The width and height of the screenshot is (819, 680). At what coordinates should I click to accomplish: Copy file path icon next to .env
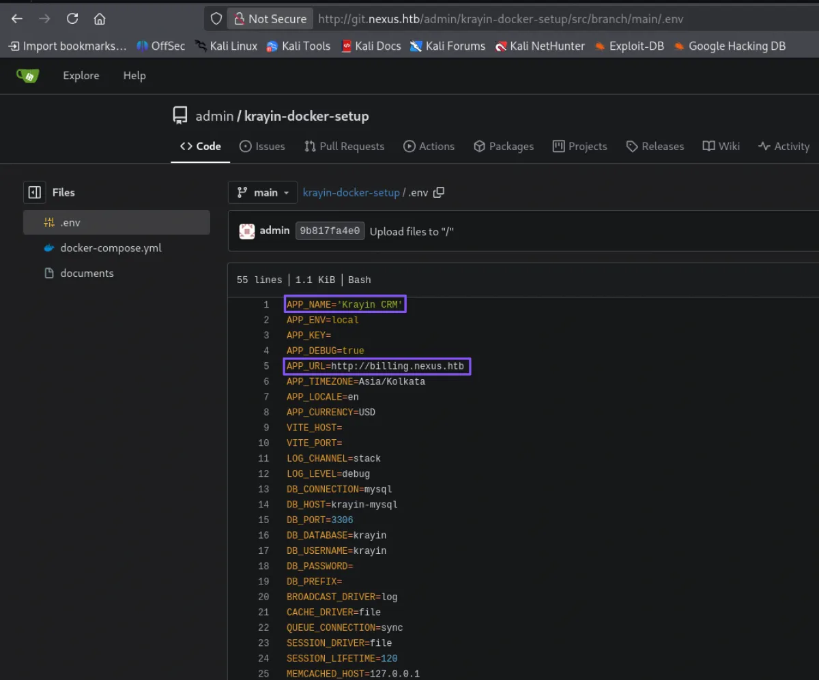pyautogui.click(x=439, y=192)
